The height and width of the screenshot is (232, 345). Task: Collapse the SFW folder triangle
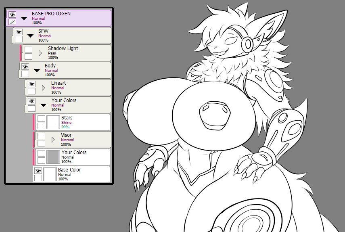point(30,36)
